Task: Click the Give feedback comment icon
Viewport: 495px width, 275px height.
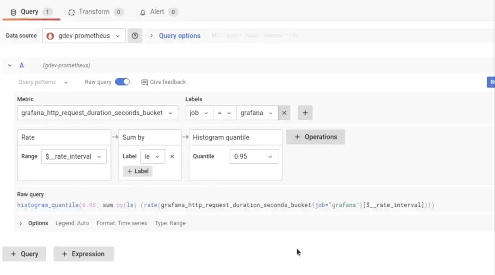Action: pos(144,82)
